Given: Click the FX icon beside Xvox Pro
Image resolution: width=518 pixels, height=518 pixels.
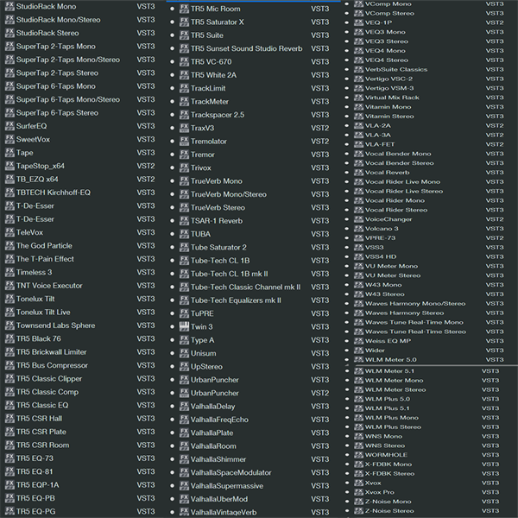Looking at the screenshot, I should point(359,492).
